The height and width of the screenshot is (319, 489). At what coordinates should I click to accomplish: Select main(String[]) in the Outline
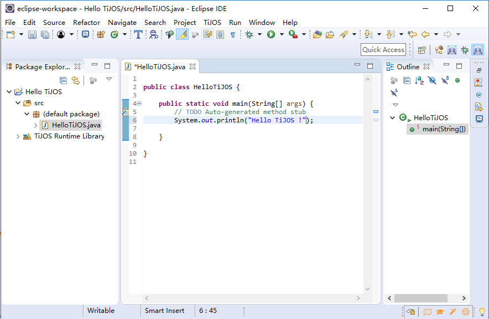[x=438, y=129]
